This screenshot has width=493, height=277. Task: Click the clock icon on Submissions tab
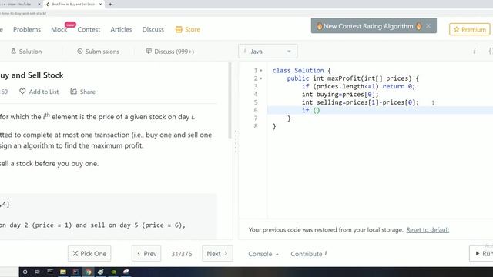80,51
